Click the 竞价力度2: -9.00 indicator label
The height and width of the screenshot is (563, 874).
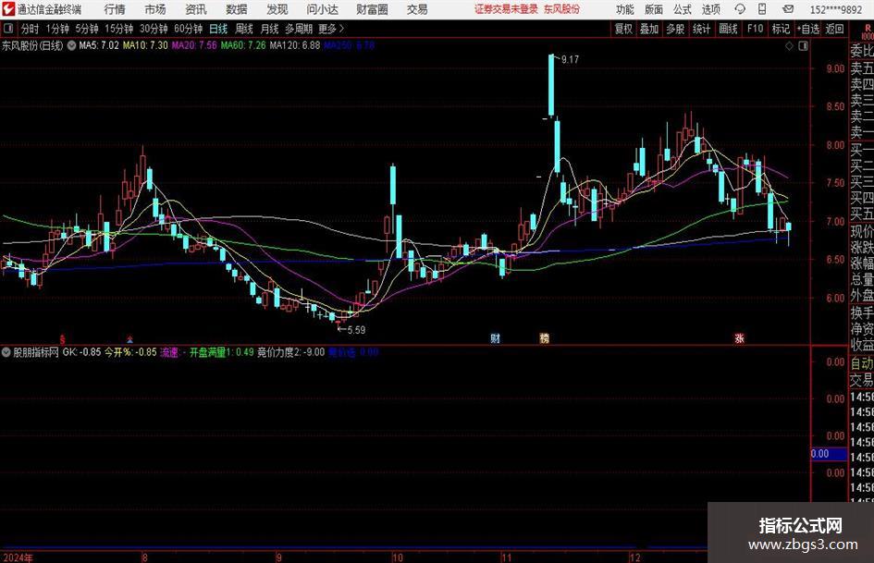point(291,352)
